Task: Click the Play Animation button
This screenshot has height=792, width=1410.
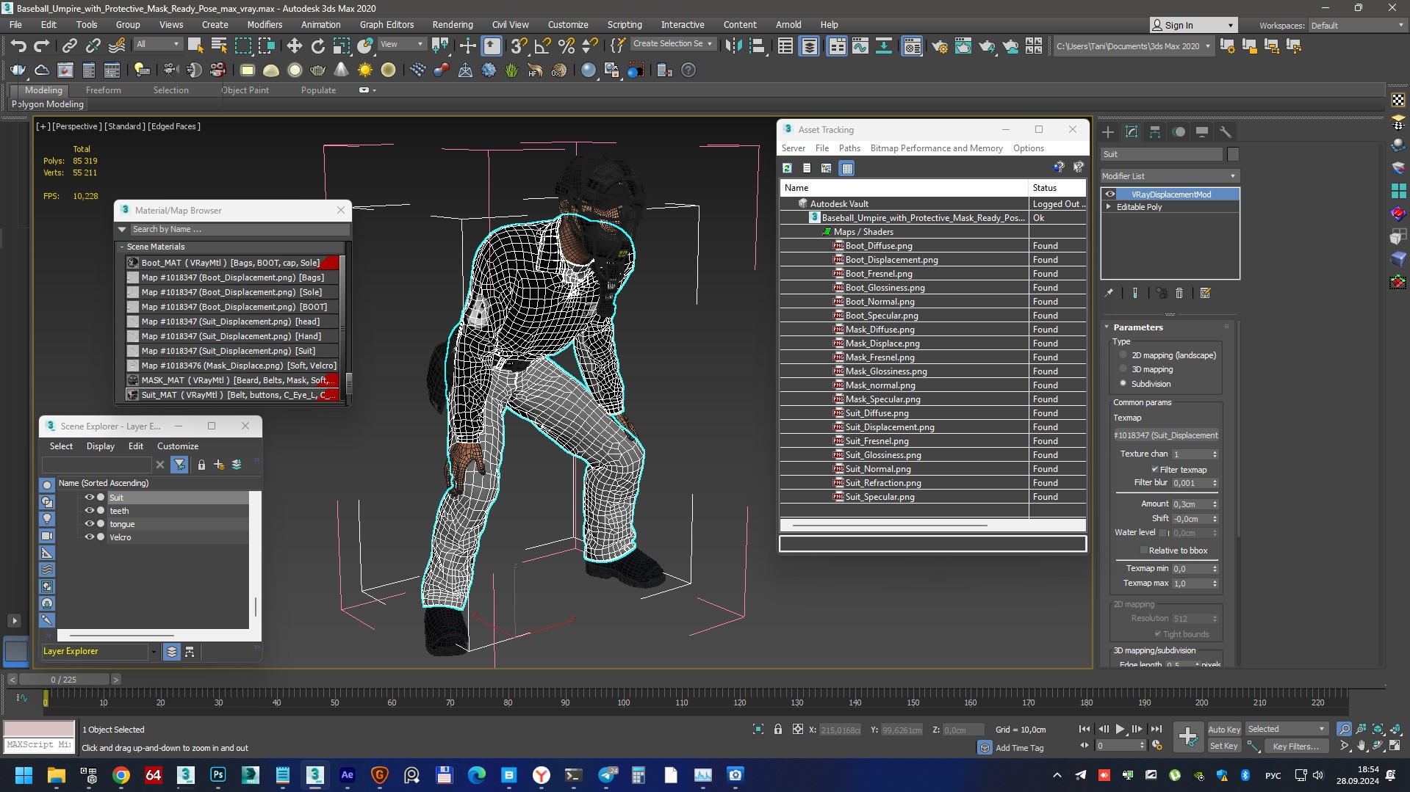Action: tap(1120, 729)
